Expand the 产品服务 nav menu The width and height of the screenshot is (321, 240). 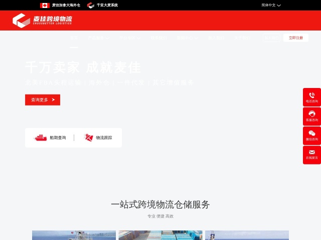99,38
